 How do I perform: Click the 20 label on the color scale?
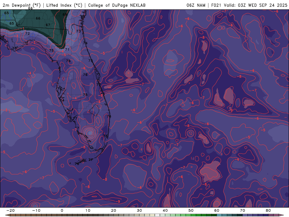[x=113, y=210]
